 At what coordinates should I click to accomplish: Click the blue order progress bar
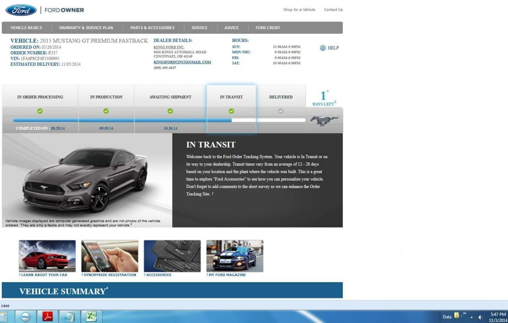[122, 120]
